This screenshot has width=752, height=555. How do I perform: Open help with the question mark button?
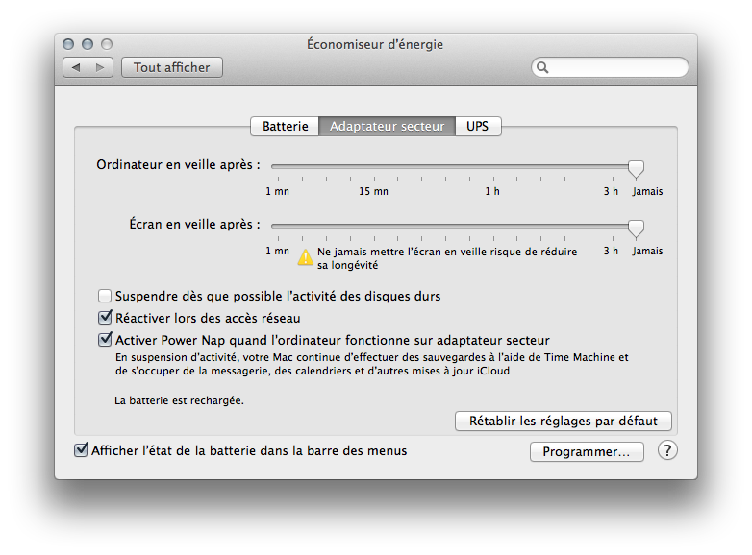pos(667,450)
